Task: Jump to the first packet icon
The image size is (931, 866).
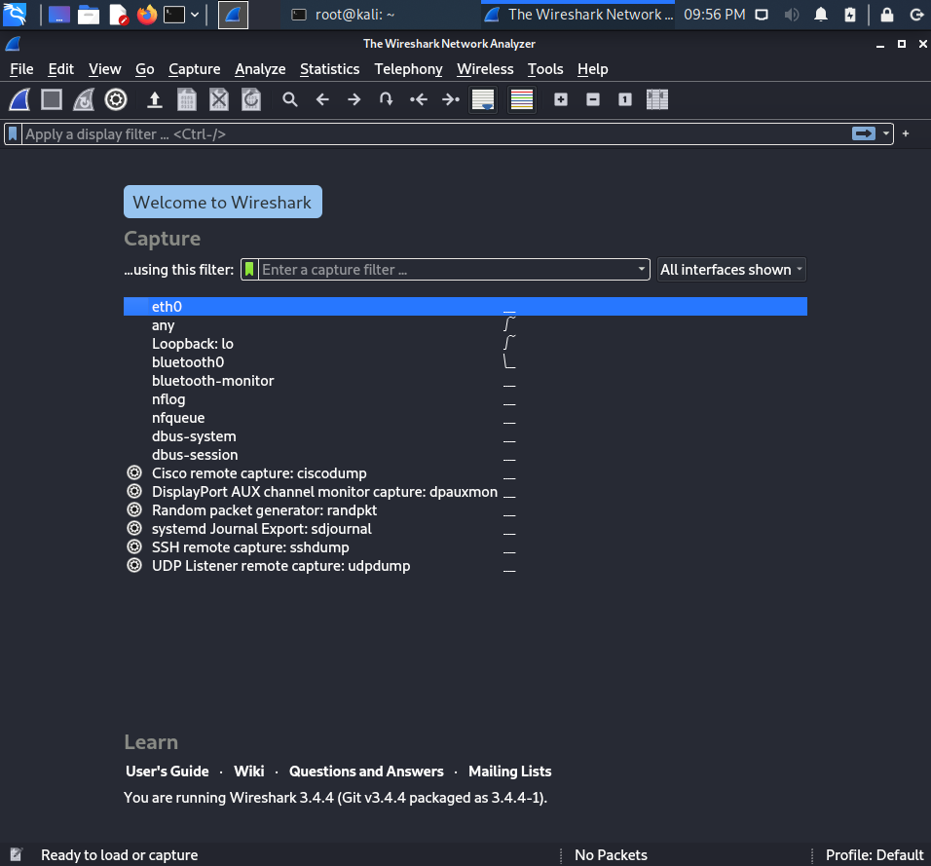Action: pyautogui.click(x=419, y=99)
